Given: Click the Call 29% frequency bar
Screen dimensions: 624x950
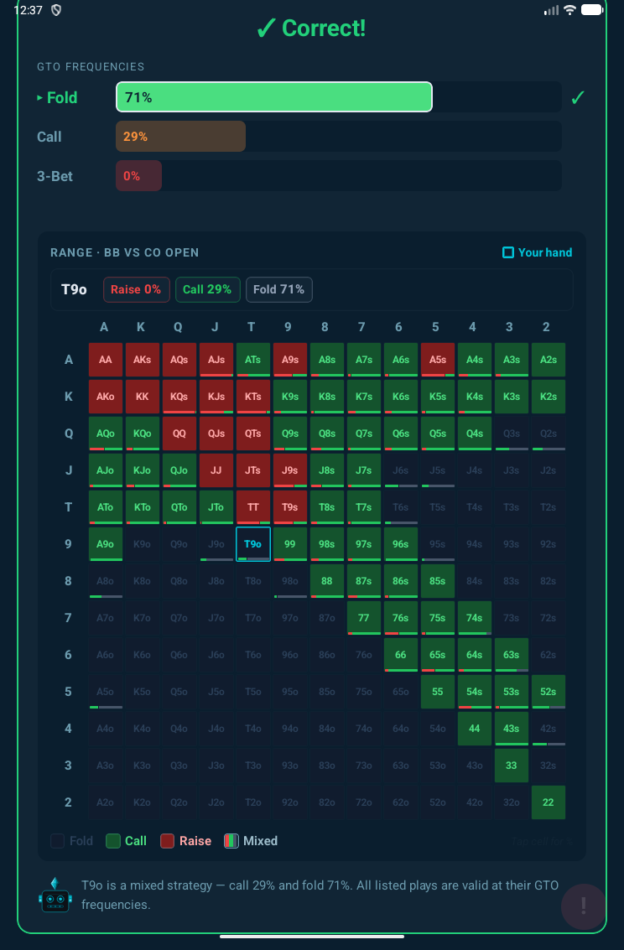Looking at the screenshot, I should [x=180, y=137].
